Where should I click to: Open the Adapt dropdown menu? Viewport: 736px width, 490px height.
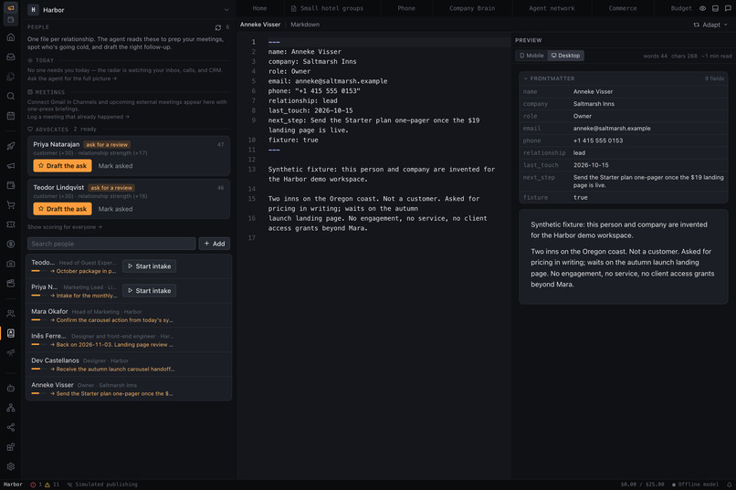tap(710, 25)
